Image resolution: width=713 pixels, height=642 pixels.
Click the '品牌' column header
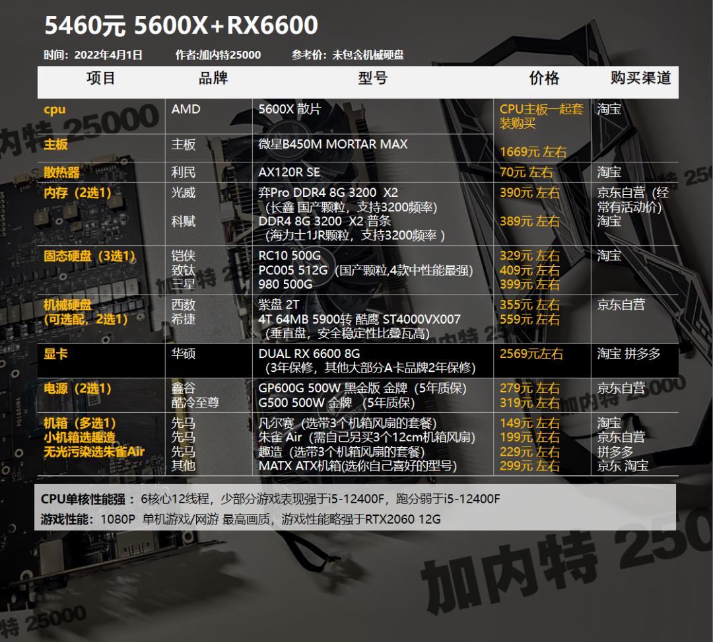[x=213, y=78]
